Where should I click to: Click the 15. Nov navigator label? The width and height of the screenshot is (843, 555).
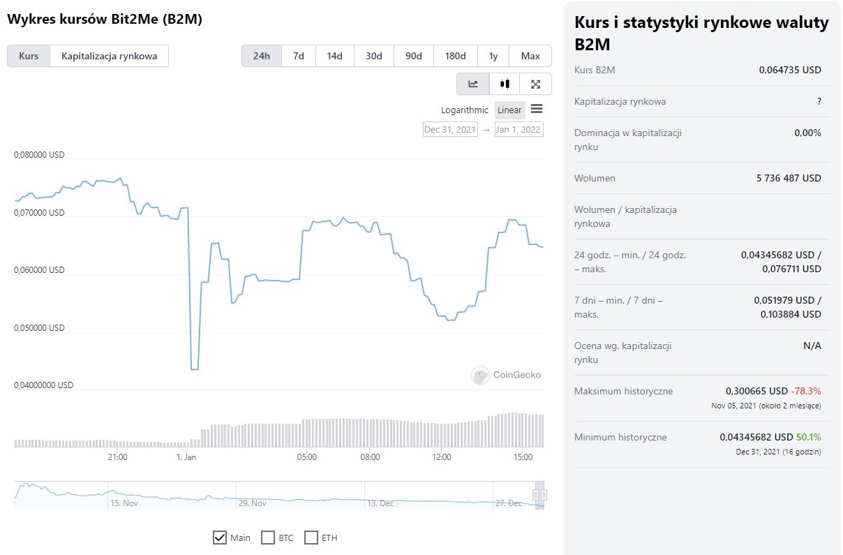click(125, 503)
